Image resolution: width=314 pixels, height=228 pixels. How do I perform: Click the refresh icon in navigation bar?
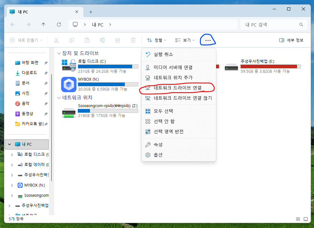click(x=59, y=25)
